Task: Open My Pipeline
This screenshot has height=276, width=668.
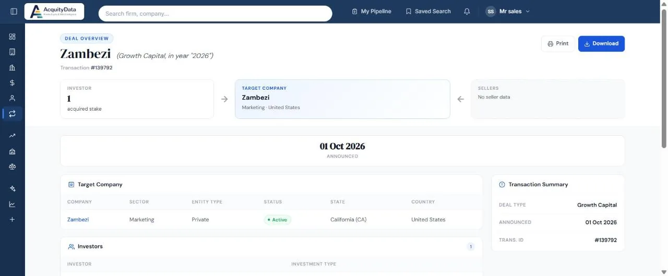Action: tap(372, 11)
